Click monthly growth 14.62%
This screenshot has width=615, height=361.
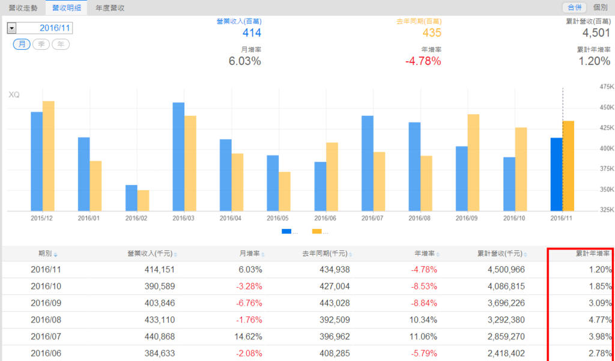pyautogui.click(x=247, y=336)
